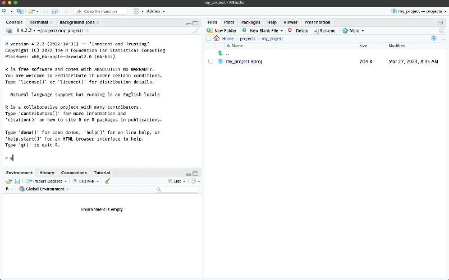Image resolution: width=449 pixels, height=280 pixels.
Task: Minimize the Console pane
Action: [x=189, y=23]
